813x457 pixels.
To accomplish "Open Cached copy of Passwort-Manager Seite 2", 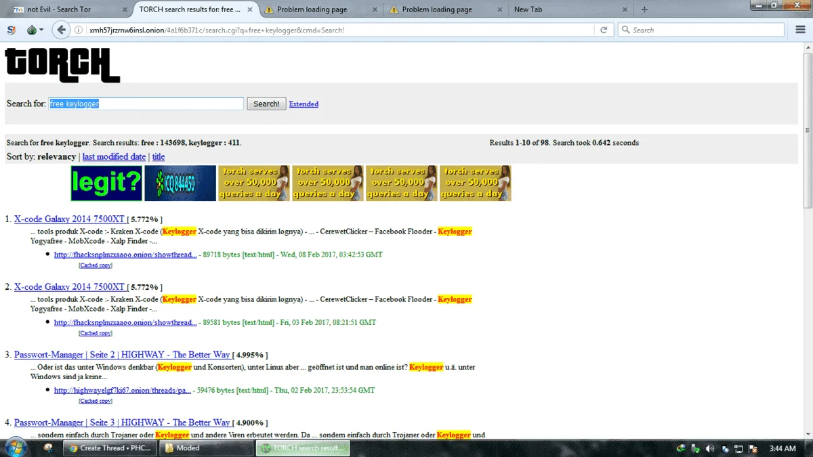I will (96, 401).
